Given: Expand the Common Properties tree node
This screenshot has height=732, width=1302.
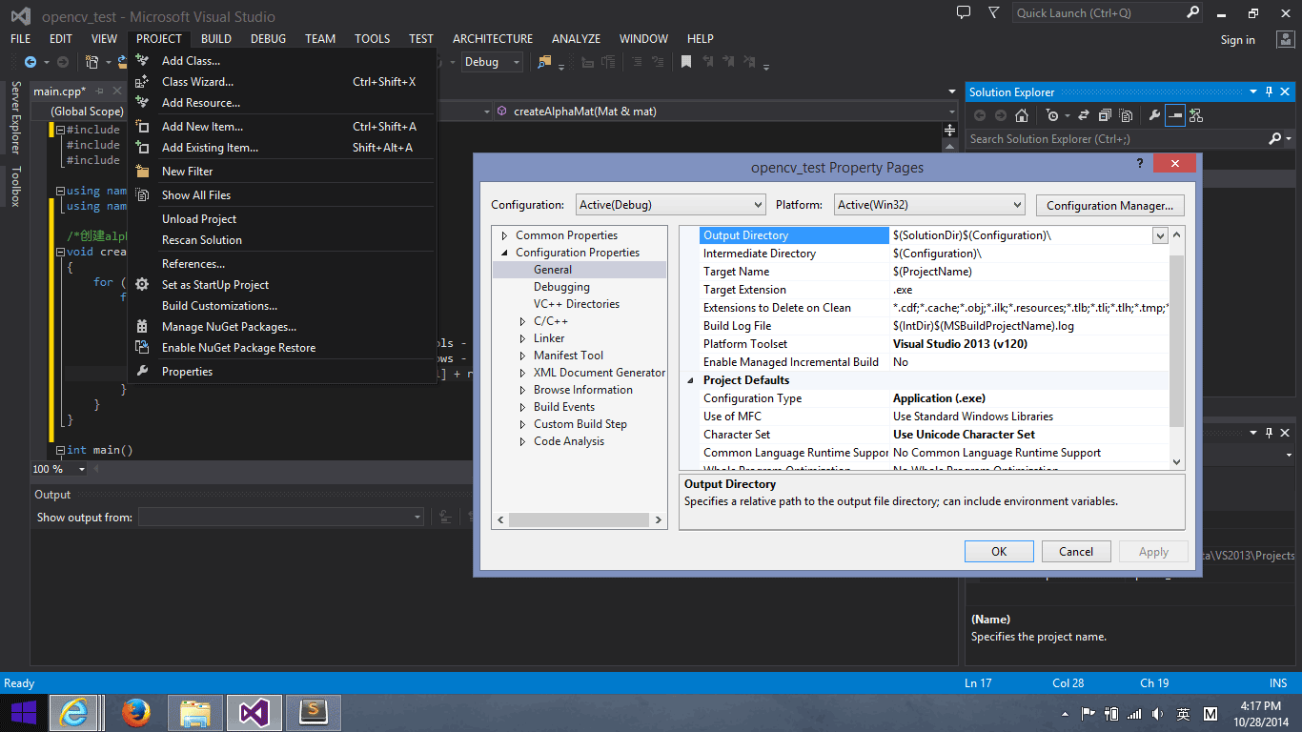Looking at the screenshot, I should pos(504,235).
